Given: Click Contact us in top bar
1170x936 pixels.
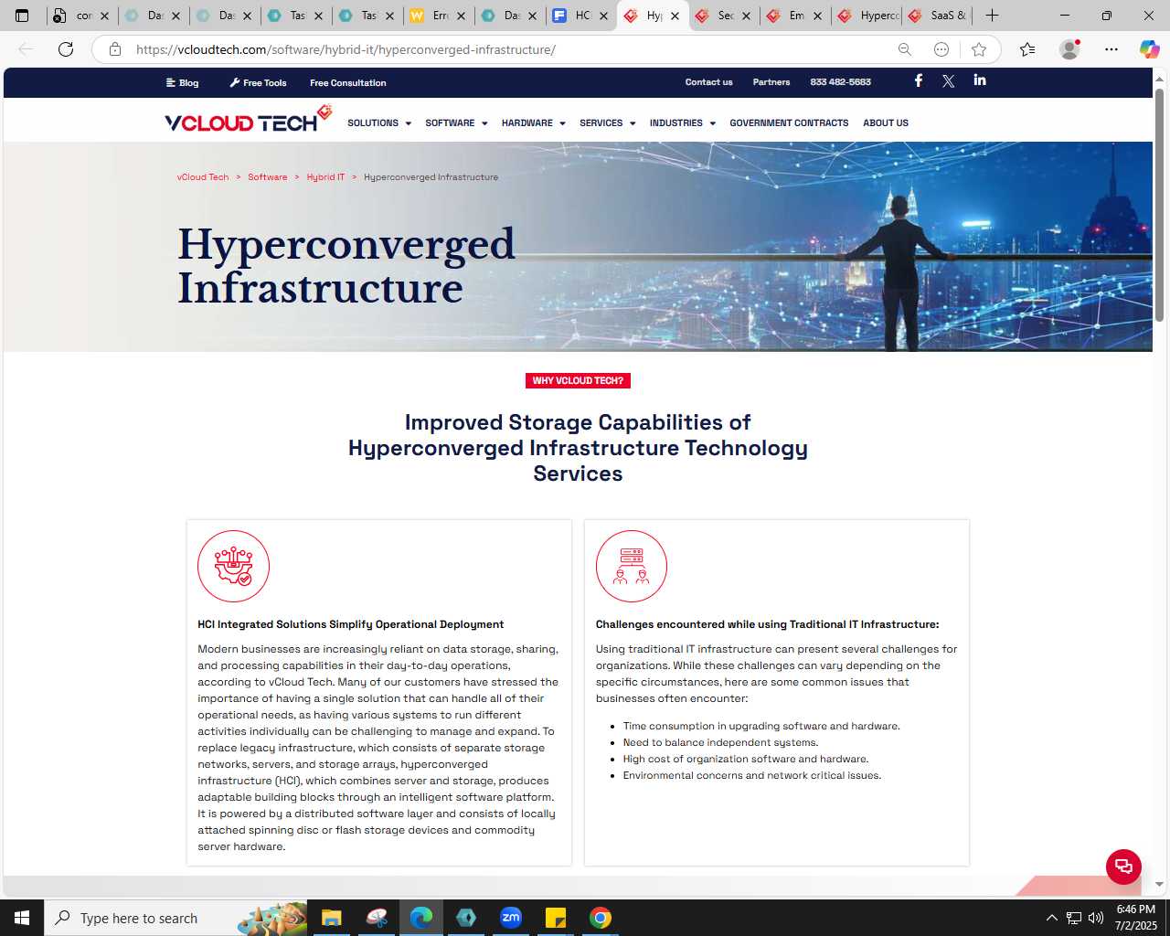Looking at the screenshot, I should point(709,81).
